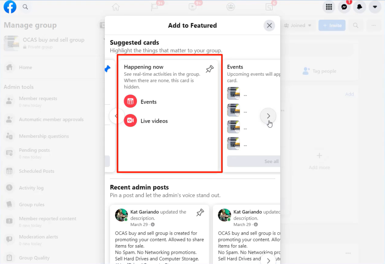Pin the first Kat Gariando admin post
This screenshot has height=264, width=385.
200,213
